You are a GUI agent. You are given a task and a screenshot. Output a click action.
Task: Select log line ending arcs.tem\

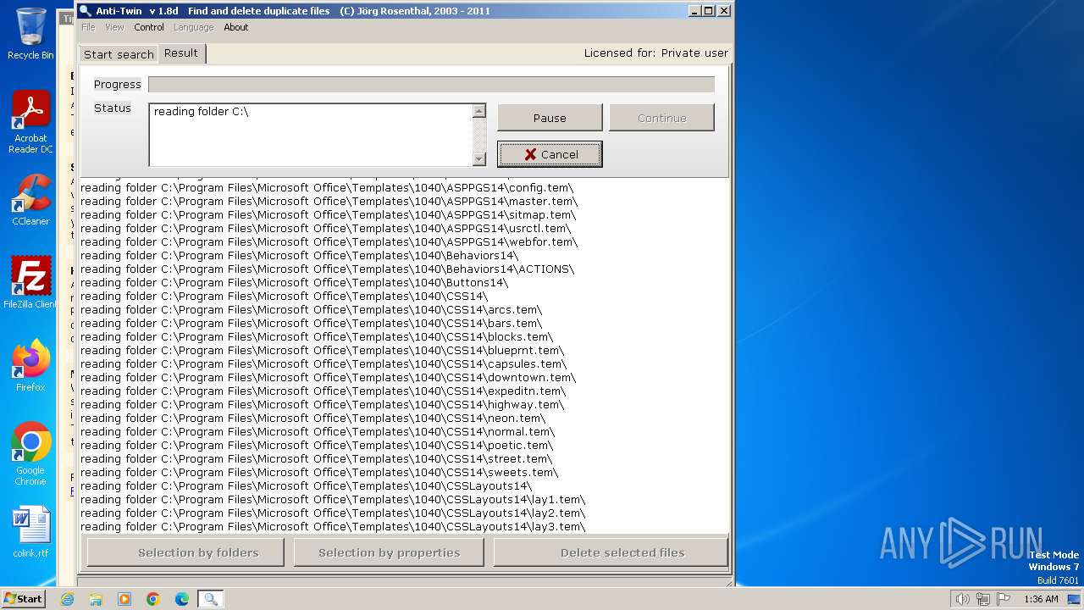[x=311, y=310]
